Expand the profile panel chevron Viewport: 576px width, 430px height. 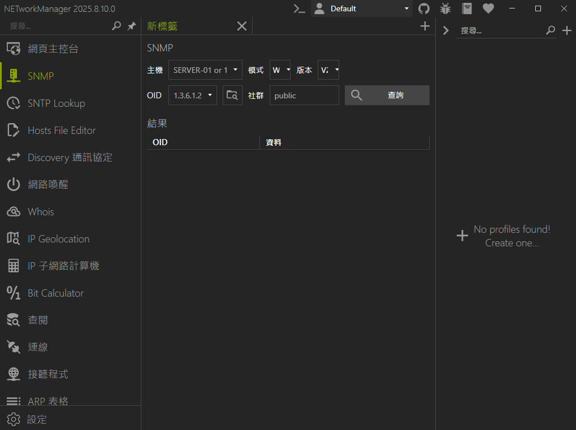(x=445, y=30)
